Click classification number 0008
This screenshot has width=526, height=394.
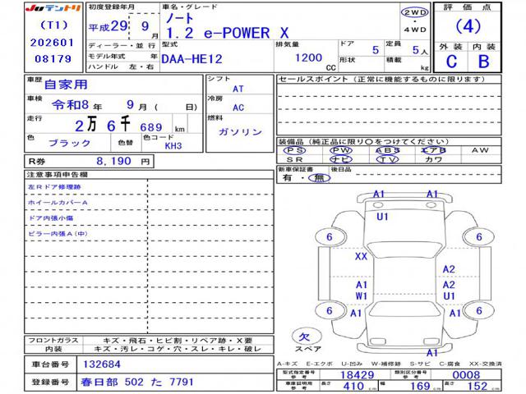(x=466, y=375)
